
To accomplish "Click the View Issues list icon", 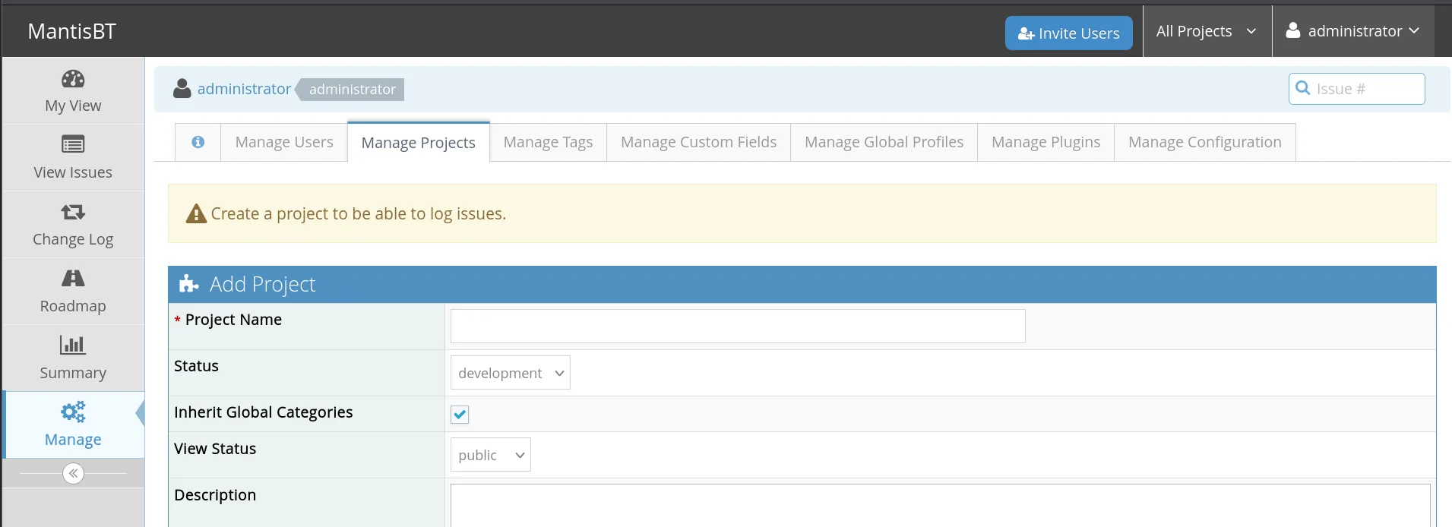I will click(x=73, y=144).
